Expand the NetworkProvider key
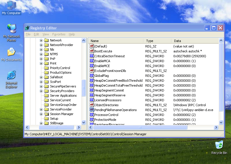Screen dimensions: 231x164 (x=41, y=45)
